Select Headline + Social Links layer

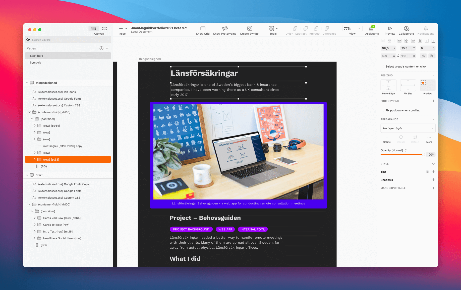point(68,238)
